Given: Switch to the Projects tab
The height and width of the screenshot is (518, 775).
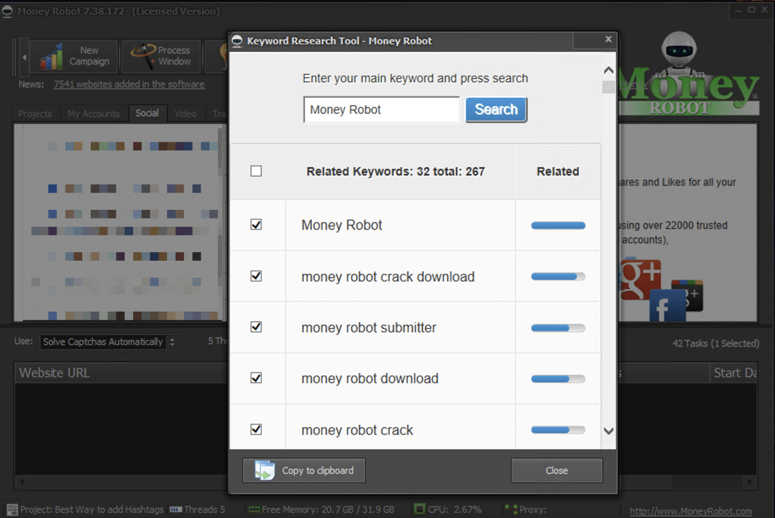Looking at the screenshot, I should (x=35, y=113).
